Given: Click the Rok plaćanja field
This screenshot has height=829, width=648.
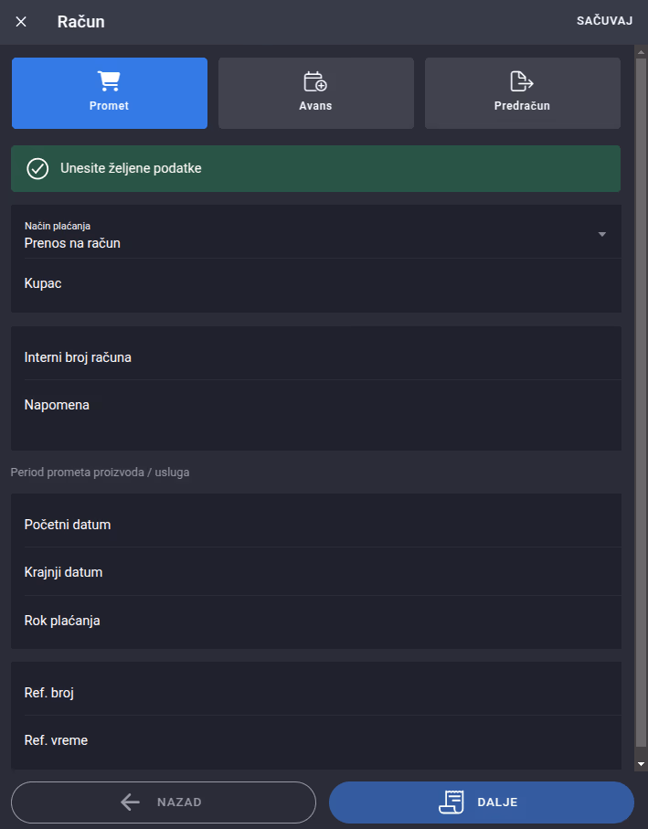Looking at the screenshot, I should click(x=315, y=621).
